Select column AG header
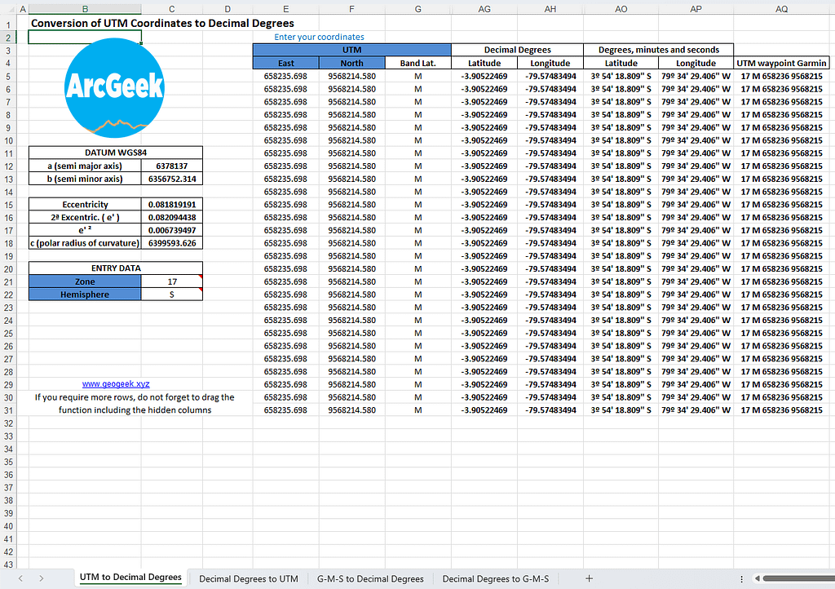This screenshot has height=589, width=835. pos(484,9)
